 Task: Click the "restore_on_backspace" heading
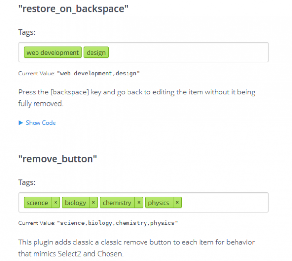tap(73, 9)
